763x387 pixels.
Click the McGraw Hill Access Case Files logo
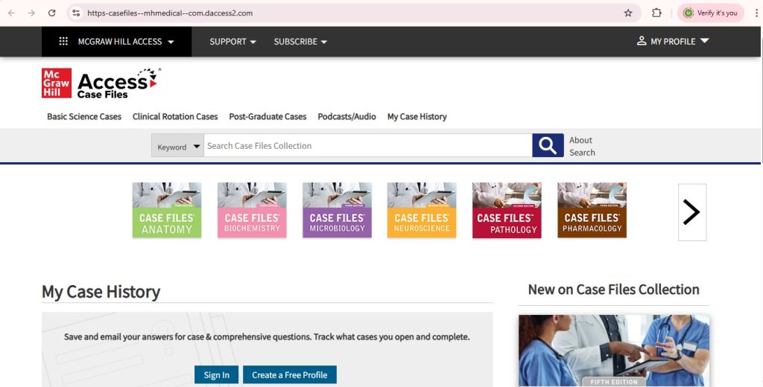[101, 83]
